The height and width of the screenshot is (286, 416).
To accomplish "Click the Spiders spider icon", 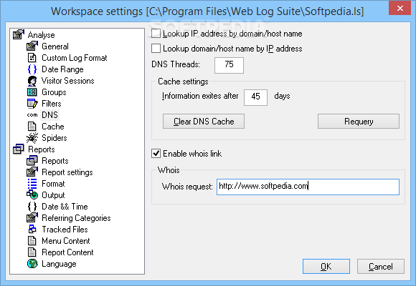I will (32, 138).
